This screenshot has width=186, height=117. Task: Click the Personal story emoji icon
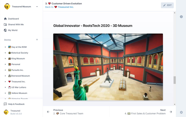[x=9, y=64]
